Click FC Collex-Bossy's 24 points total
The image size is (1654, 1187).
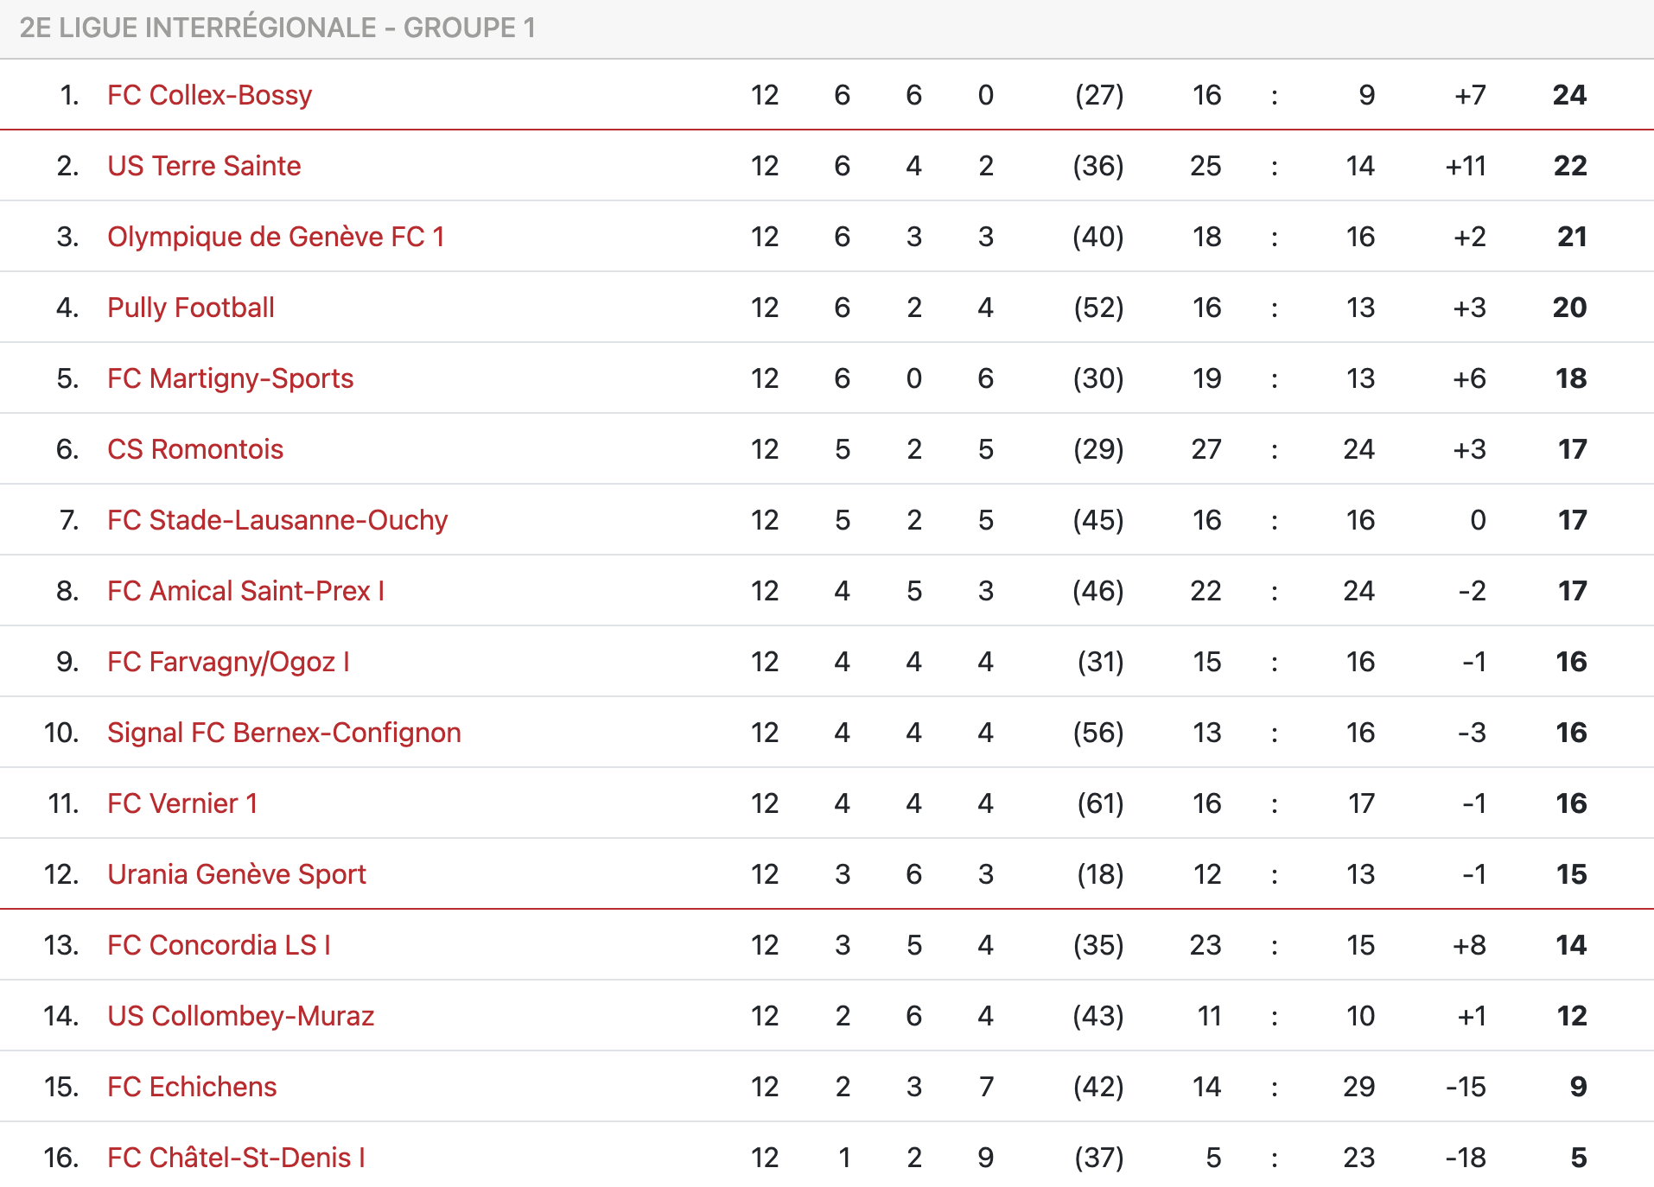point(1569,95)
